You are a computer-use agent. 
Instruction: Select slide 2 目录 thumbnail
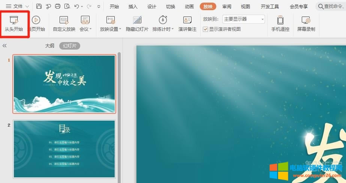click(x=64, y=149)
